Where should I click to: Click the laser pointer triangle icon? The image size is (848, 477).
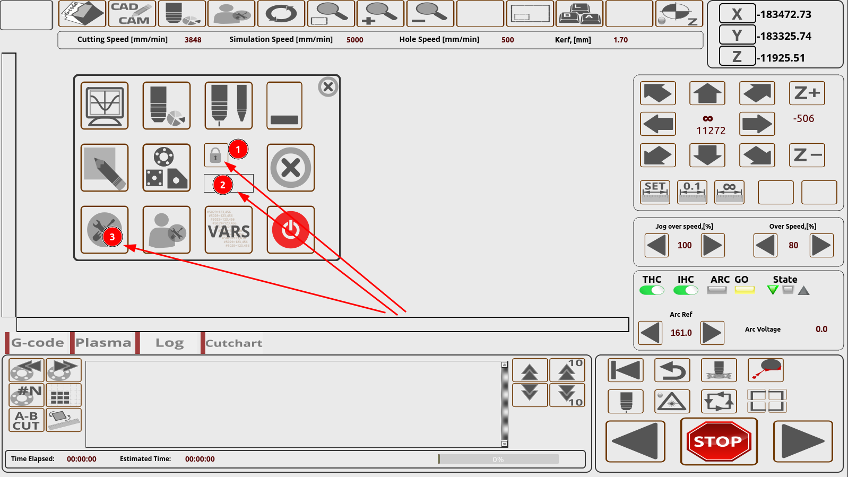point(672,401)
